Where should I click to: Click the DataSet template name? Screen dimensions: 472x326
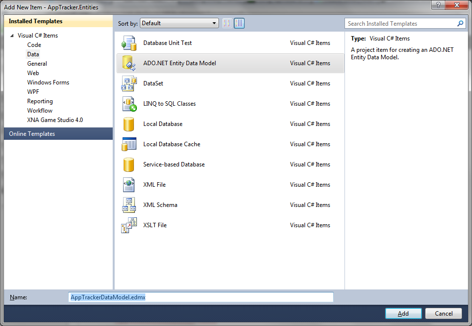(x=153, y=83)
